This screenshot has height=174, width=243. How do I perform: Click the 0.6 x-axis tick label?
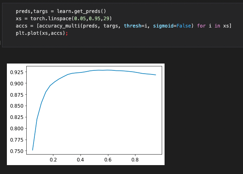pos(108,160)
